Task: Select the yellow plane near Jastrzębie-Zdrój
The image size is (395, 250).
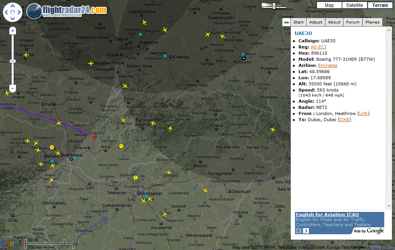Action: pyautogui.click(x=91, y=63)
